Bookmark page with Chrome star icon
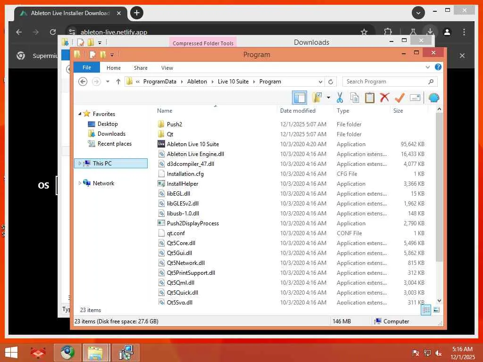 click(364, 32)
